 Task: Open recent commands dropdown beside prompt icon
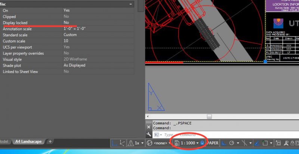[161, 135]
